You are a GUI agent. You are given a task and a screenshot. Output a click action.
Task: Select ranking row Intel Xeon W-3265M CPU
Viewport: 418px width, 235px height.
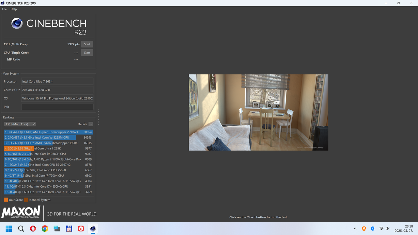pos(48,137)
